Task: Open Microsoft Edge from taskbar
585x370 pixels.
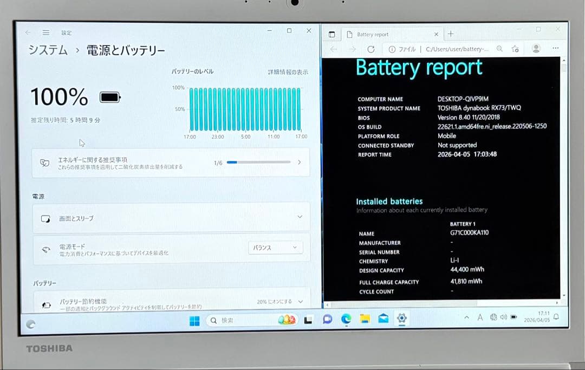Action: tap(346, 319)
